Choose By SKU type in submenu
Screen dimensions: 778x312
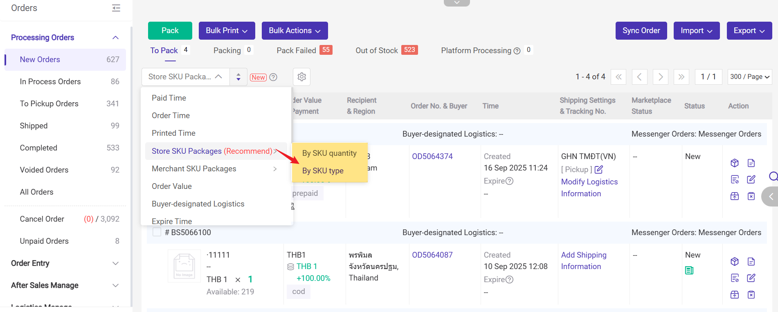point(323,171)
